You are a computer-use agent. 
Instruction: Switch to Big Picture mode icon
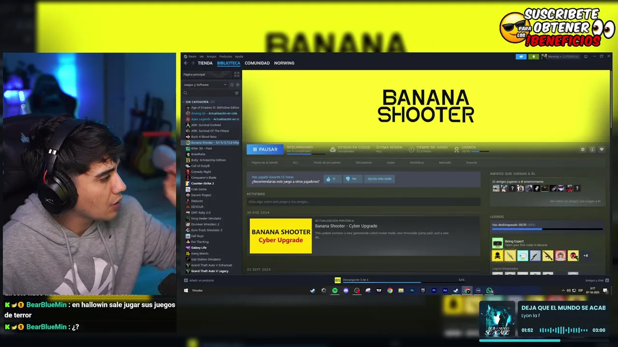tap(586, 56)
